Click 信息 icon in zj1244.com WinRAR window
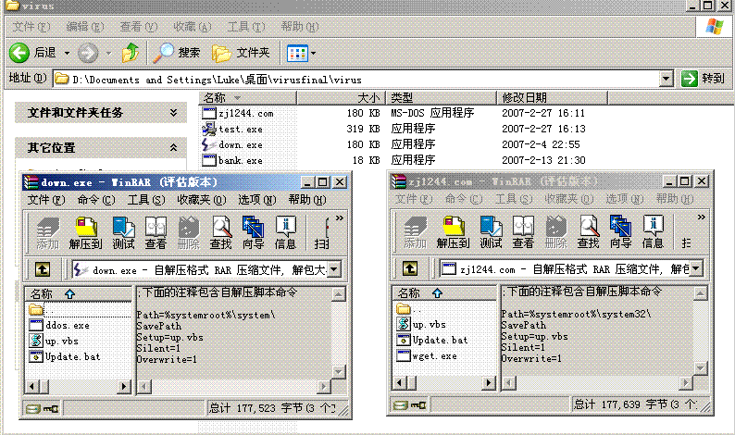The height and width of the screenshot is (435, 735). coord(653,232)
